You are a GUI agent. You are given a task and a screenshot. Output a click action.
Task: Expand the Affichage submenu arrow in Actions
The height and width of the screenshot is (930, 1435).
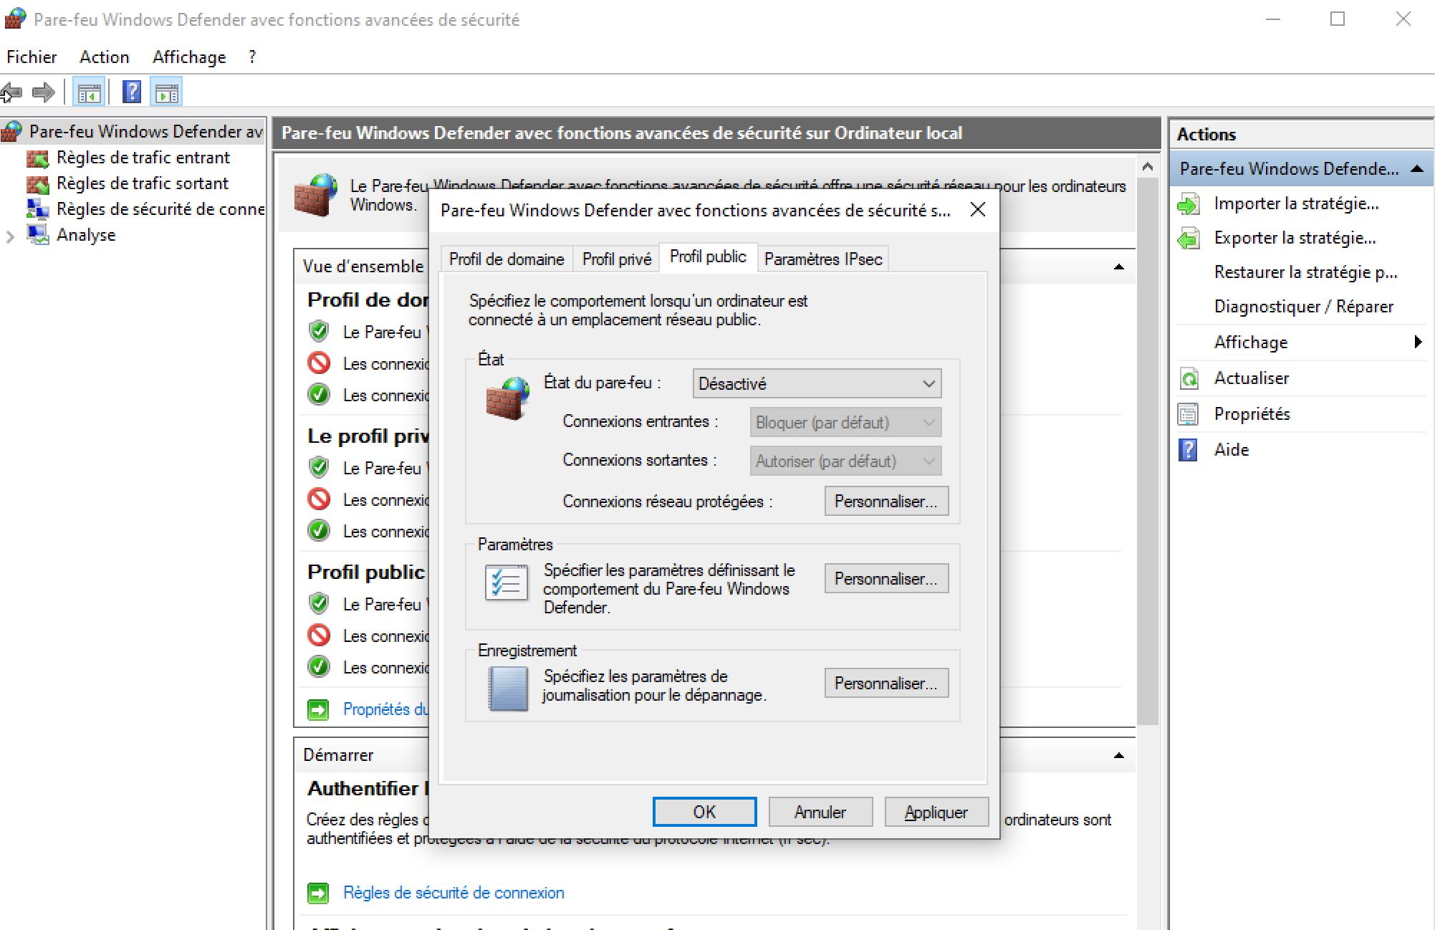pyautogui.click(x=1417, y=342)
